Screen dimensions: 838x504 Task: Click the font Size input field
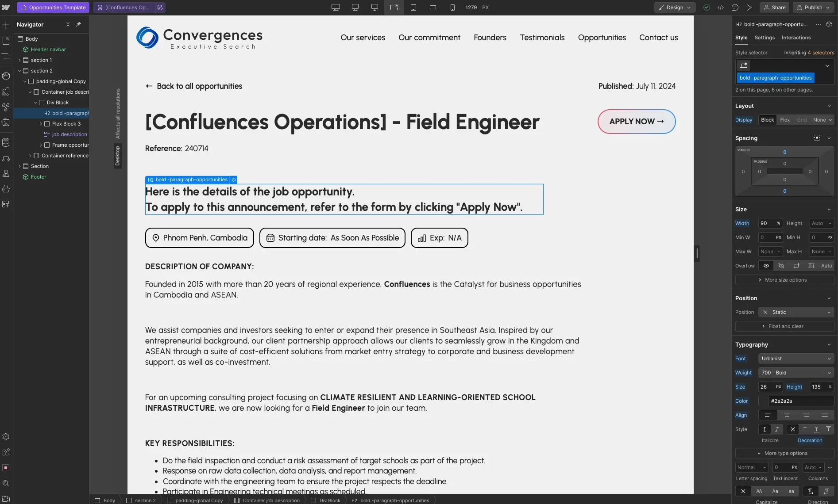tap(770, 387)
